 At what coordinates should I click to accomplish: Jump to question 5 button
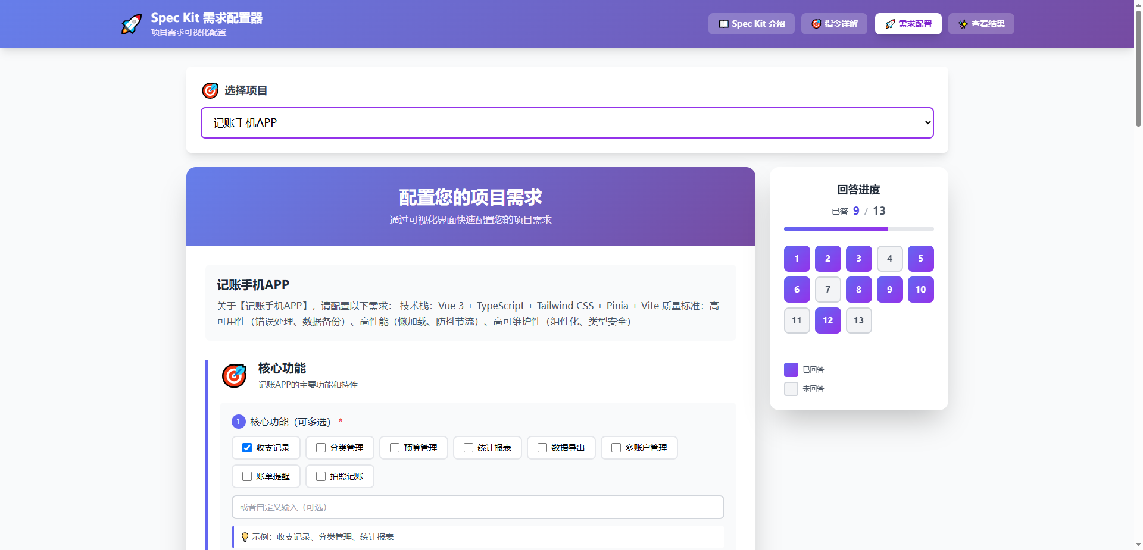click(x=921, y=259)
